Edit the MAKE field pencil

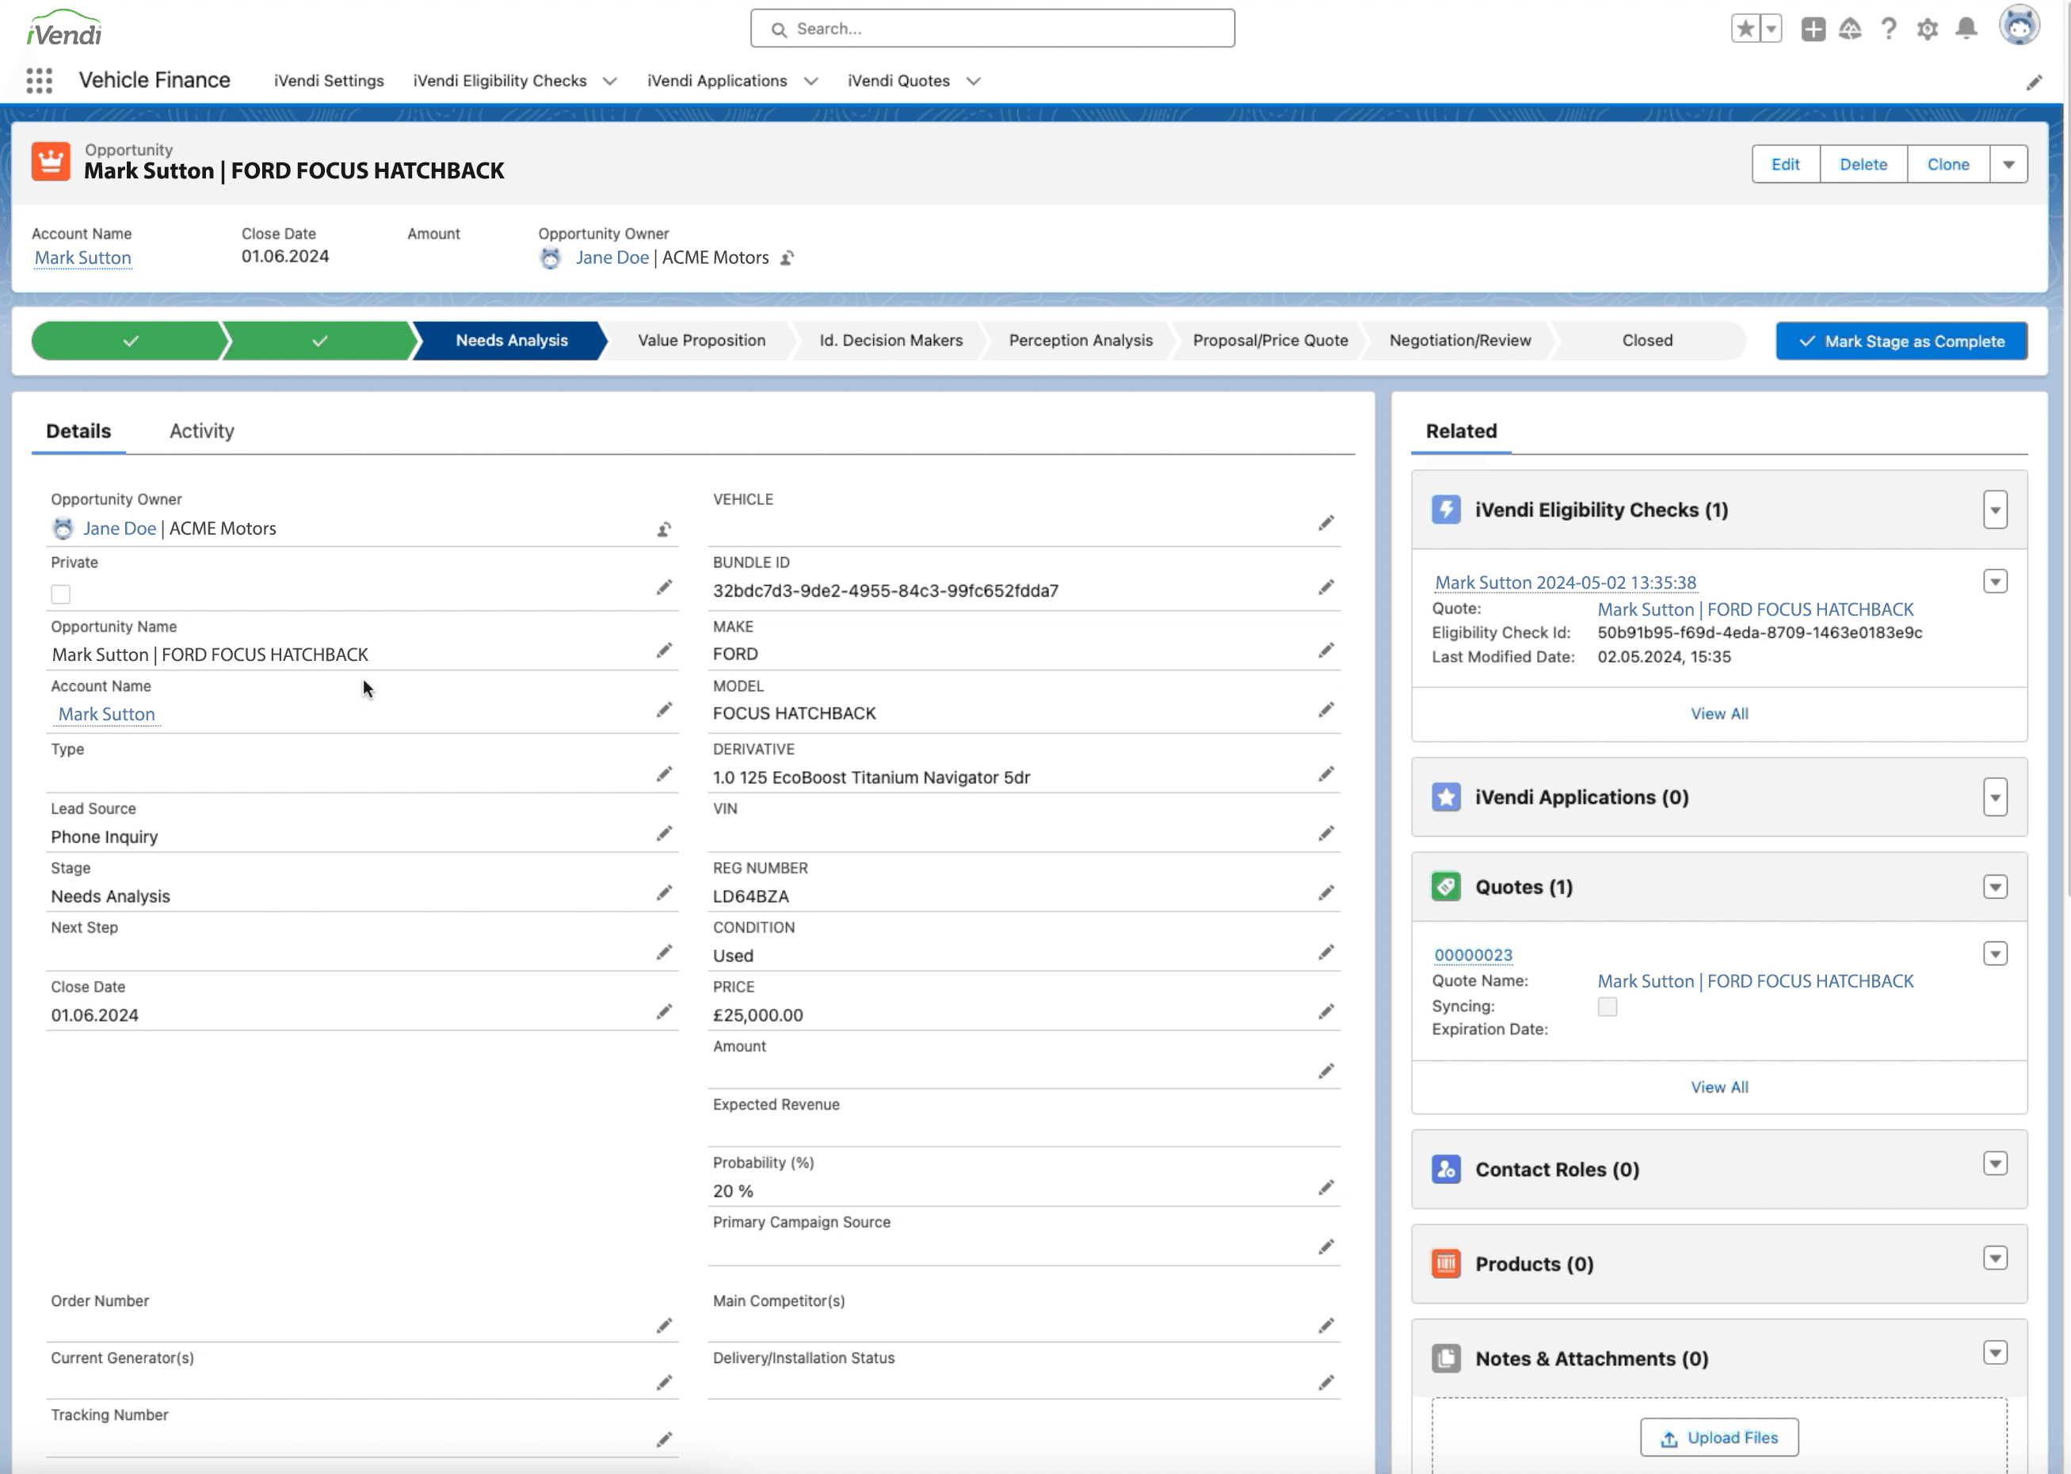click(1326, 651)
